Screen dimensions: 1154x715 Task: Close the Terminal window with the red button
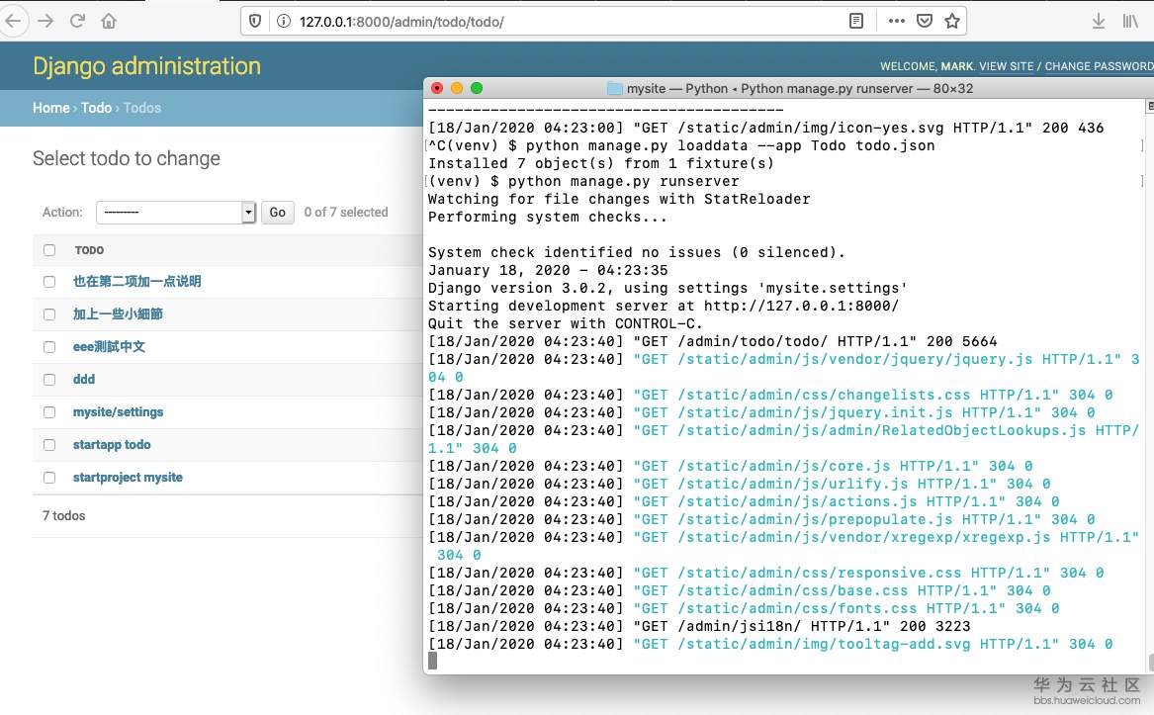[437, 88]
